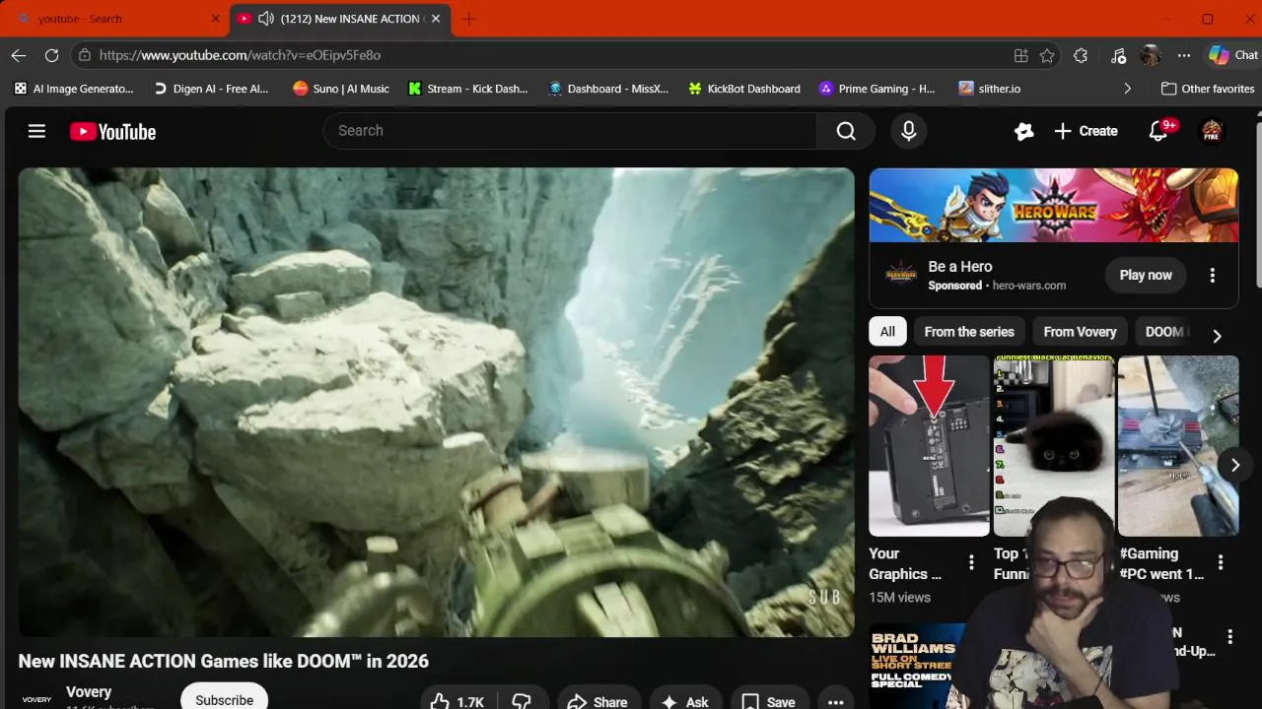The width and height of the screenshot is (1262, 709).
Task: Click the Share button
Action: 598,701
